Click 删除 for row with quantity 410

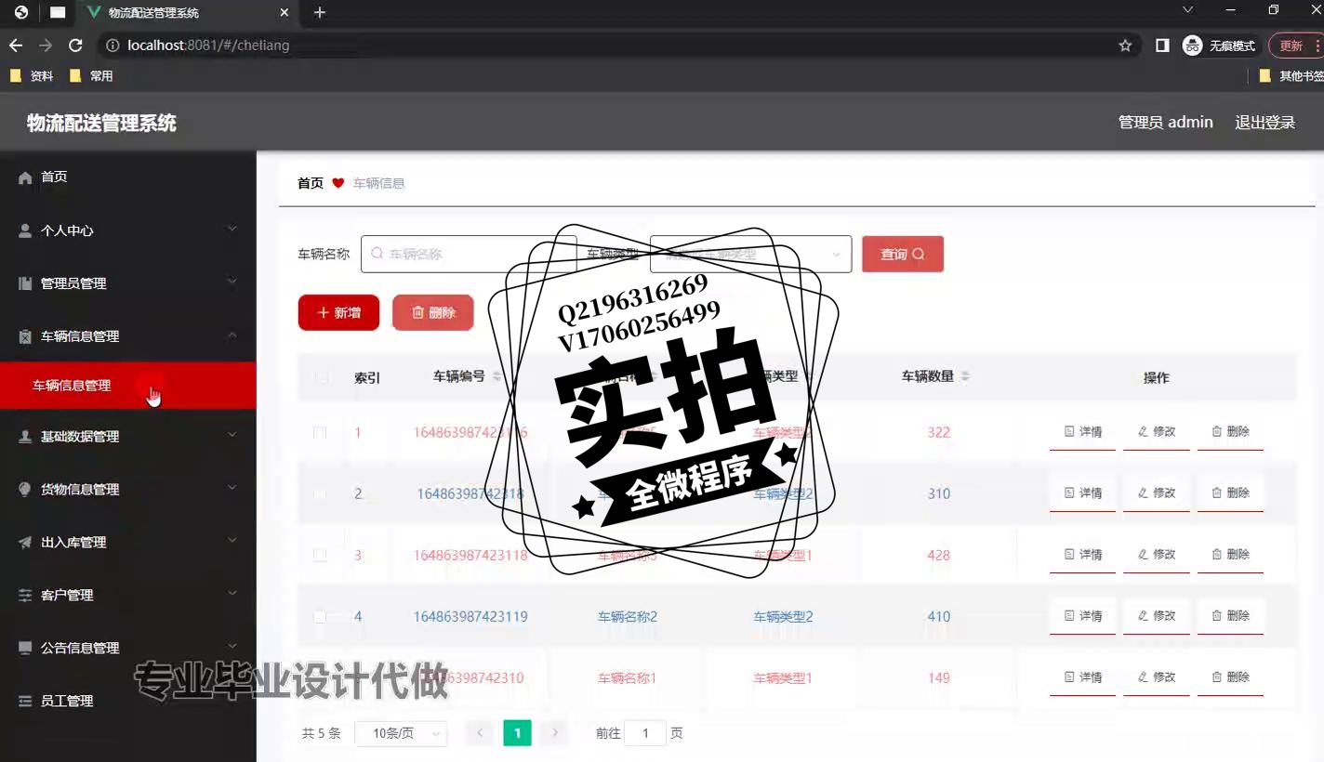coord(1230,616)
